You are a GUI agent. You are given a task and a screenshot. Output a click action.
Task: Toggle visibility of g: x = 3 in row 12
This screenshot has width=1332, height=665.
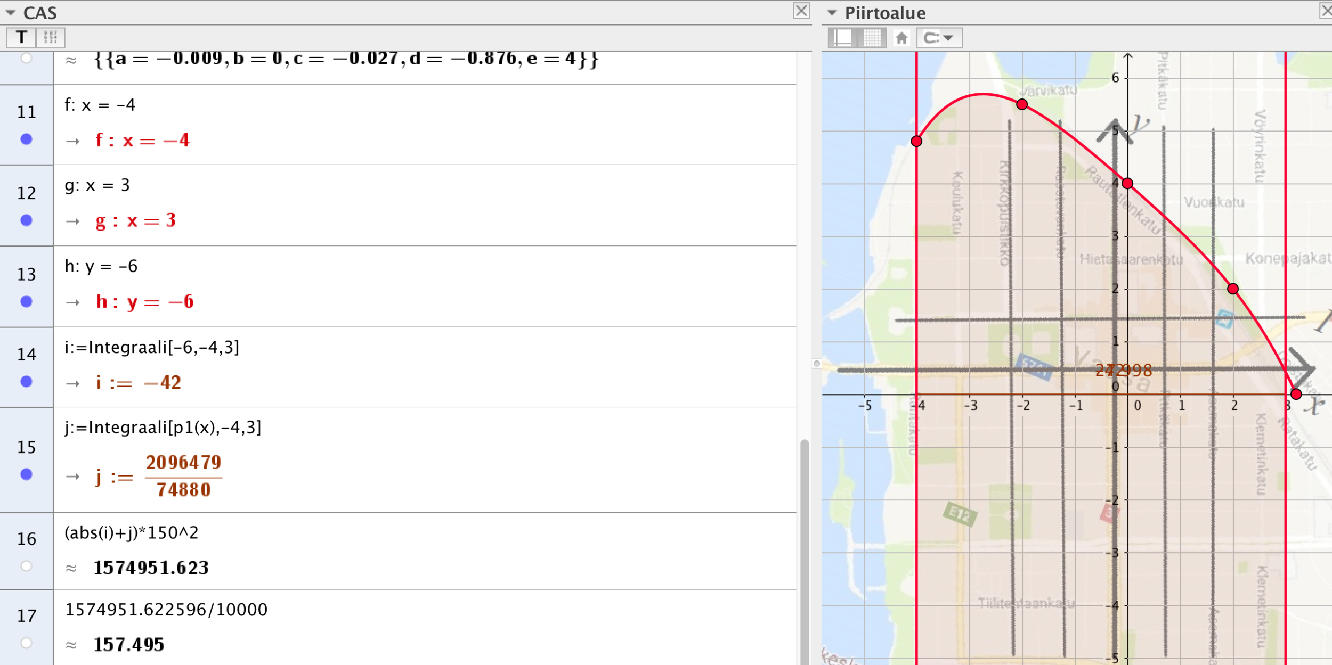(26, 220)
